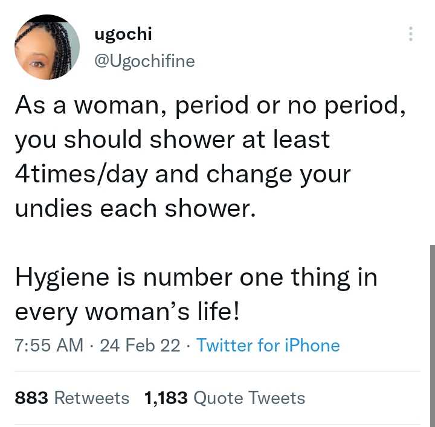Open the ugochi display name
The width and height of the screenshot is (435, 427).
coord(123,34)
